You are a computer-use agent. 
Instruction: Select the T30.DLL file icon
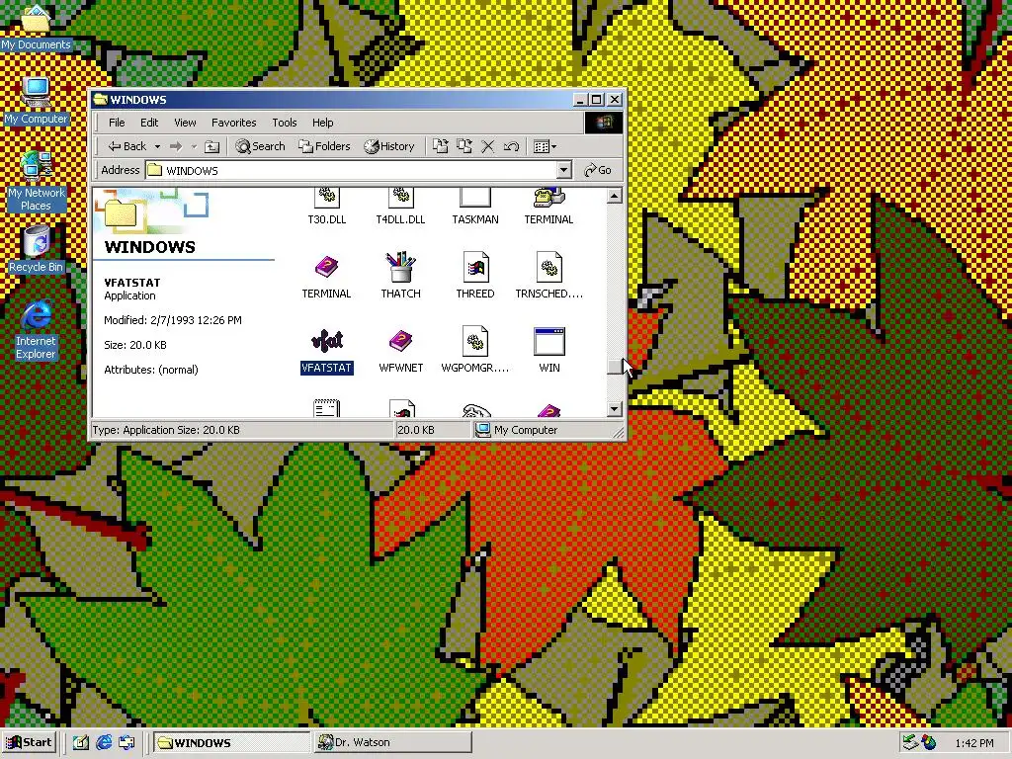point(326,197)
